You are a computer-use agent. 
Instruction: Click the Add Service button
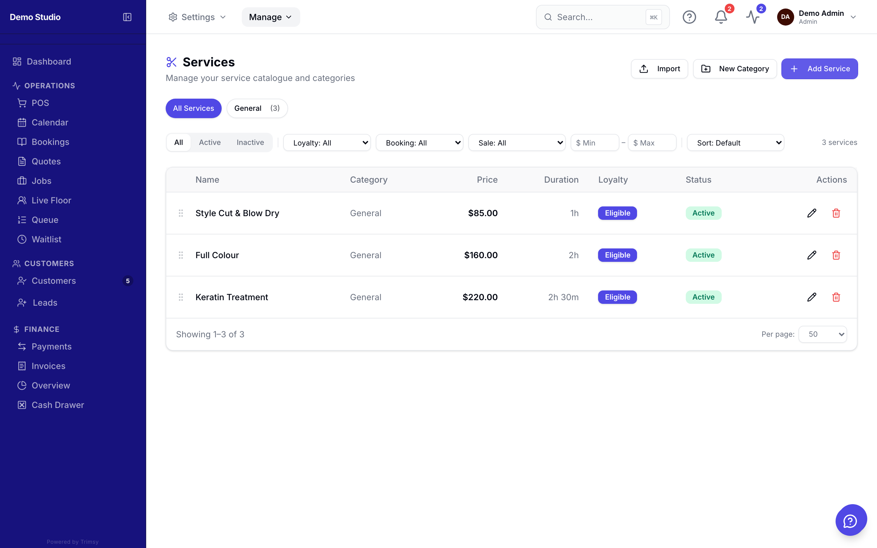[819, 69]
